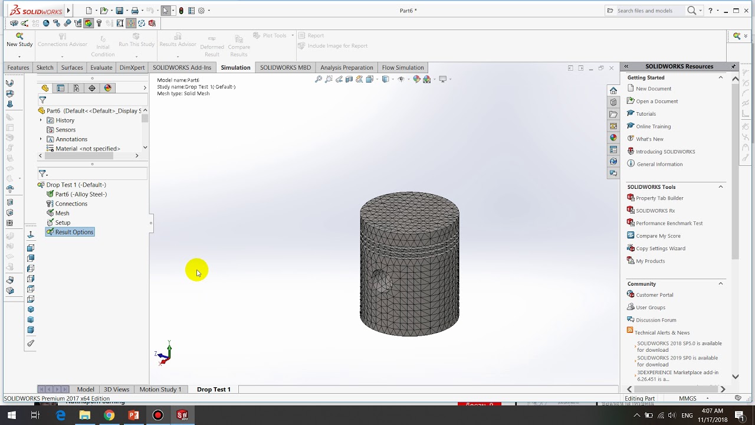Switch to the Motion Study 1 tab
The image size is (755, 425).
(160, 390)
